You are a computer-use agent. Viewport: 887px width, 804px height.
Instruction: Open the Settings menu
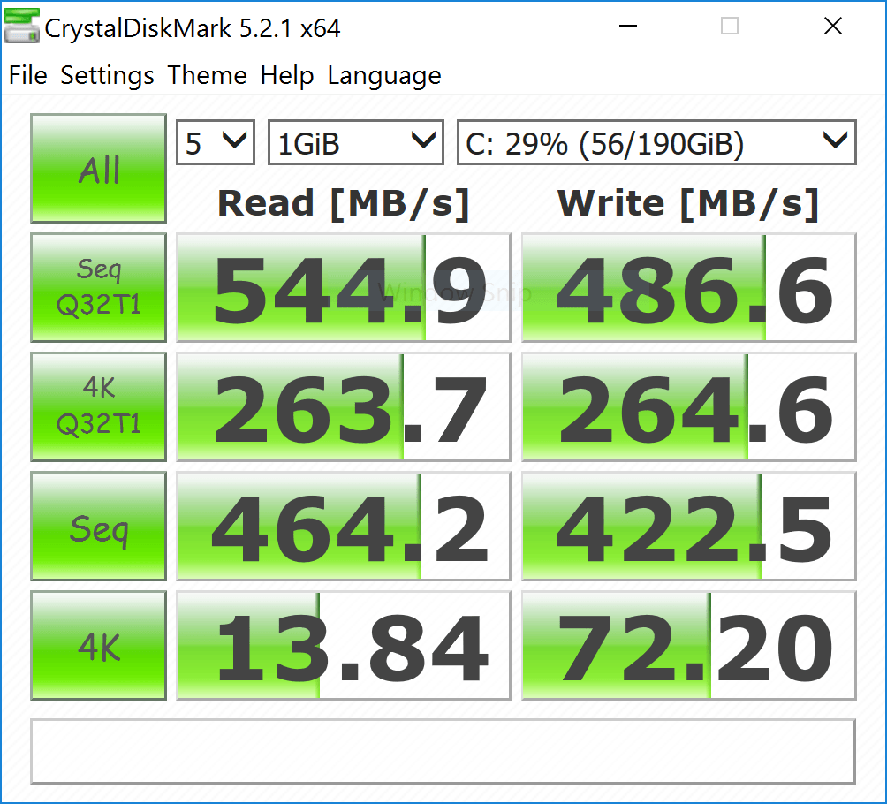click(108, 75)
